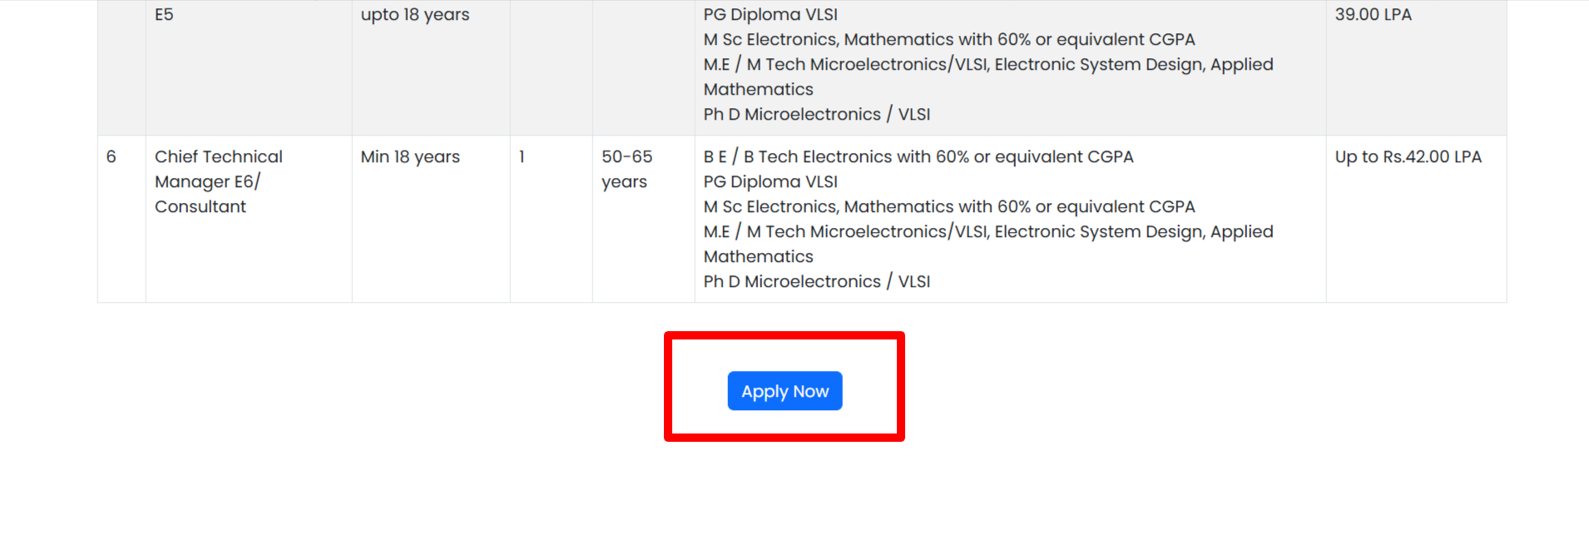Select the serial number 6 cell

click(x=111, y=156)
